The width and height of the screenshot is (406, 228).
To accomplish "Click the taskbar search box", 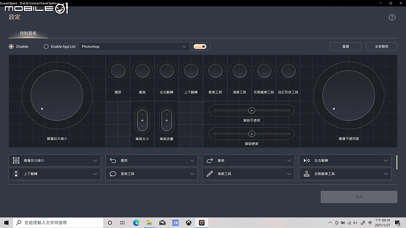I will tap(58, 223).
